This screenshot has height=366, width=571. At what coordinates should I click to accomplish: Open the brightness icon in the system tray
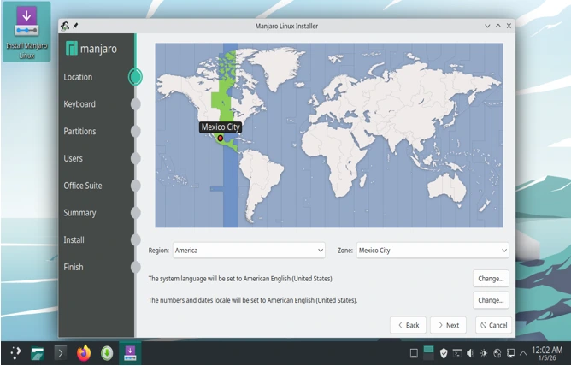pyautogui.click(x=484, y=353)
